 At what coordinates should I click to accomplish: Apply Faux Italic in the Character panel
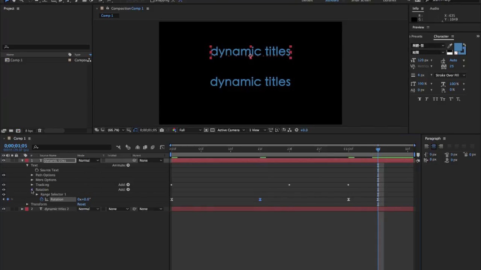[x=427, y=99]
